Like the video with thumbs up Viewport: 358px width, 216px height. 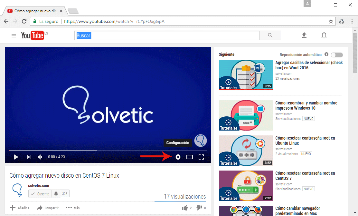pos(185,208)
